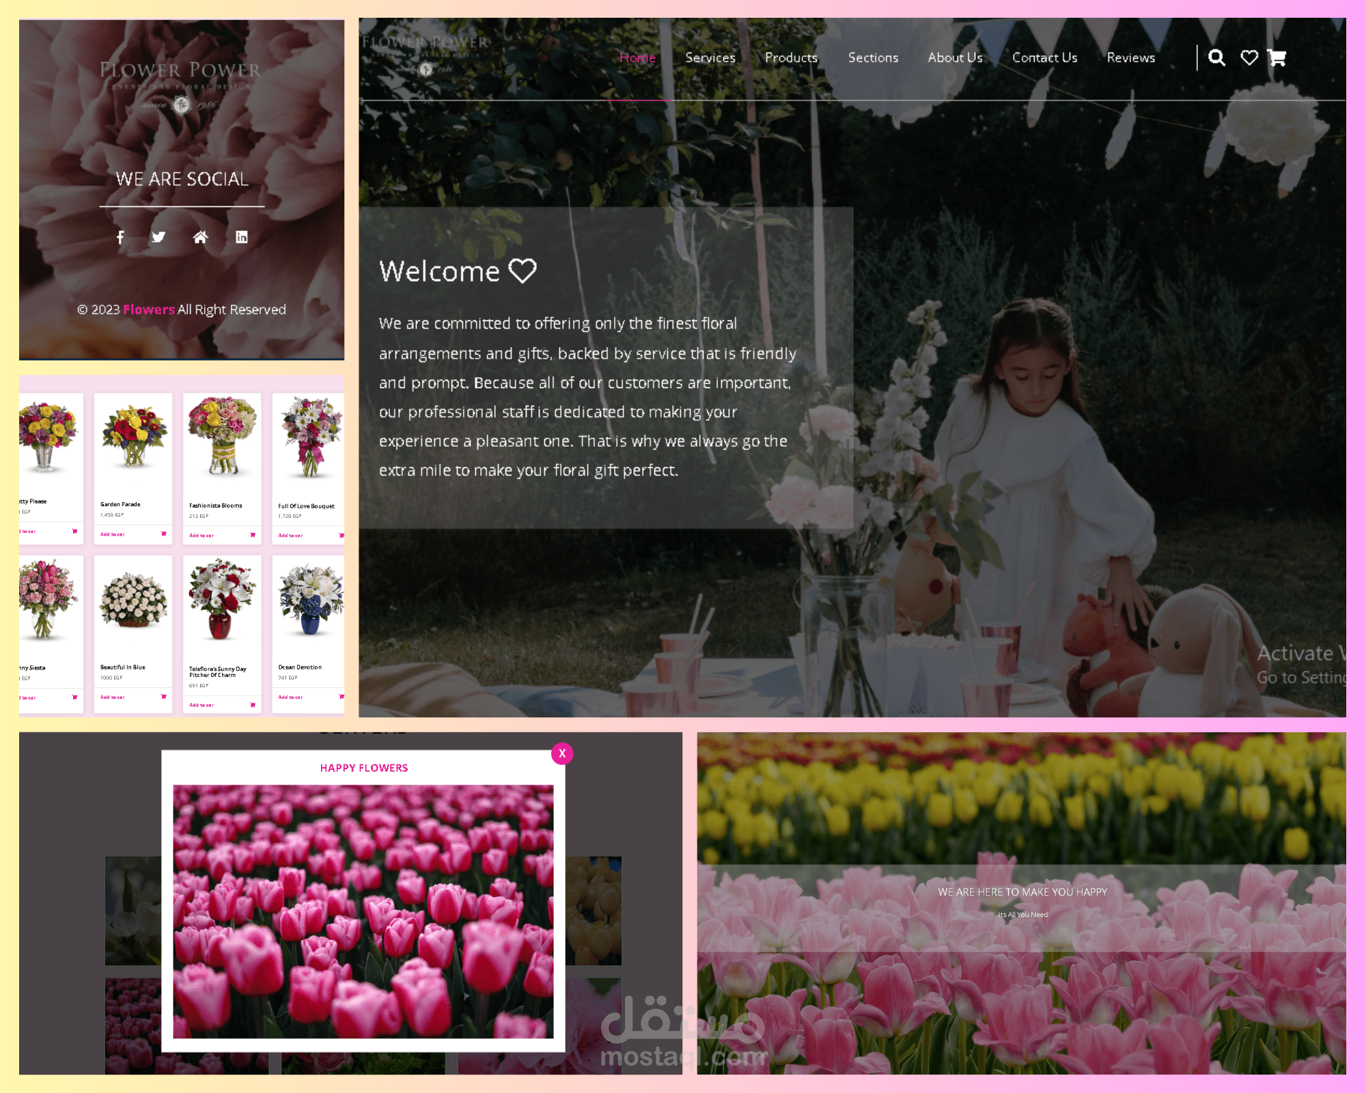The width and height of the screenshot is (1366, 1093).
Task: Open the About Us nav item
Action: [x=955, y=58]
